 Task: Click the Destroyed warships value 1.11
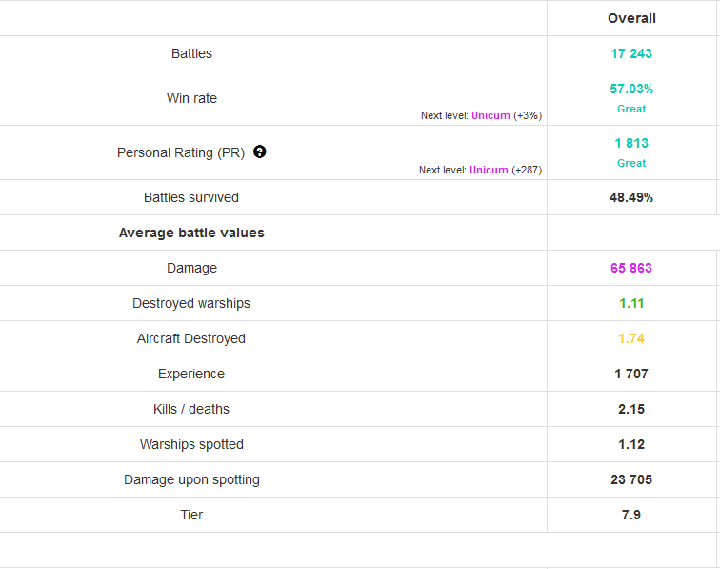pos(631,303)
